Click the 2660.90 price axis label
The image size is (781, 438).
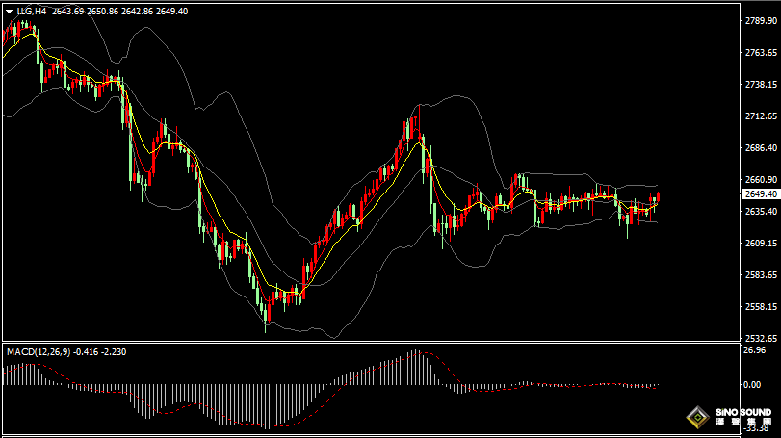761,179
